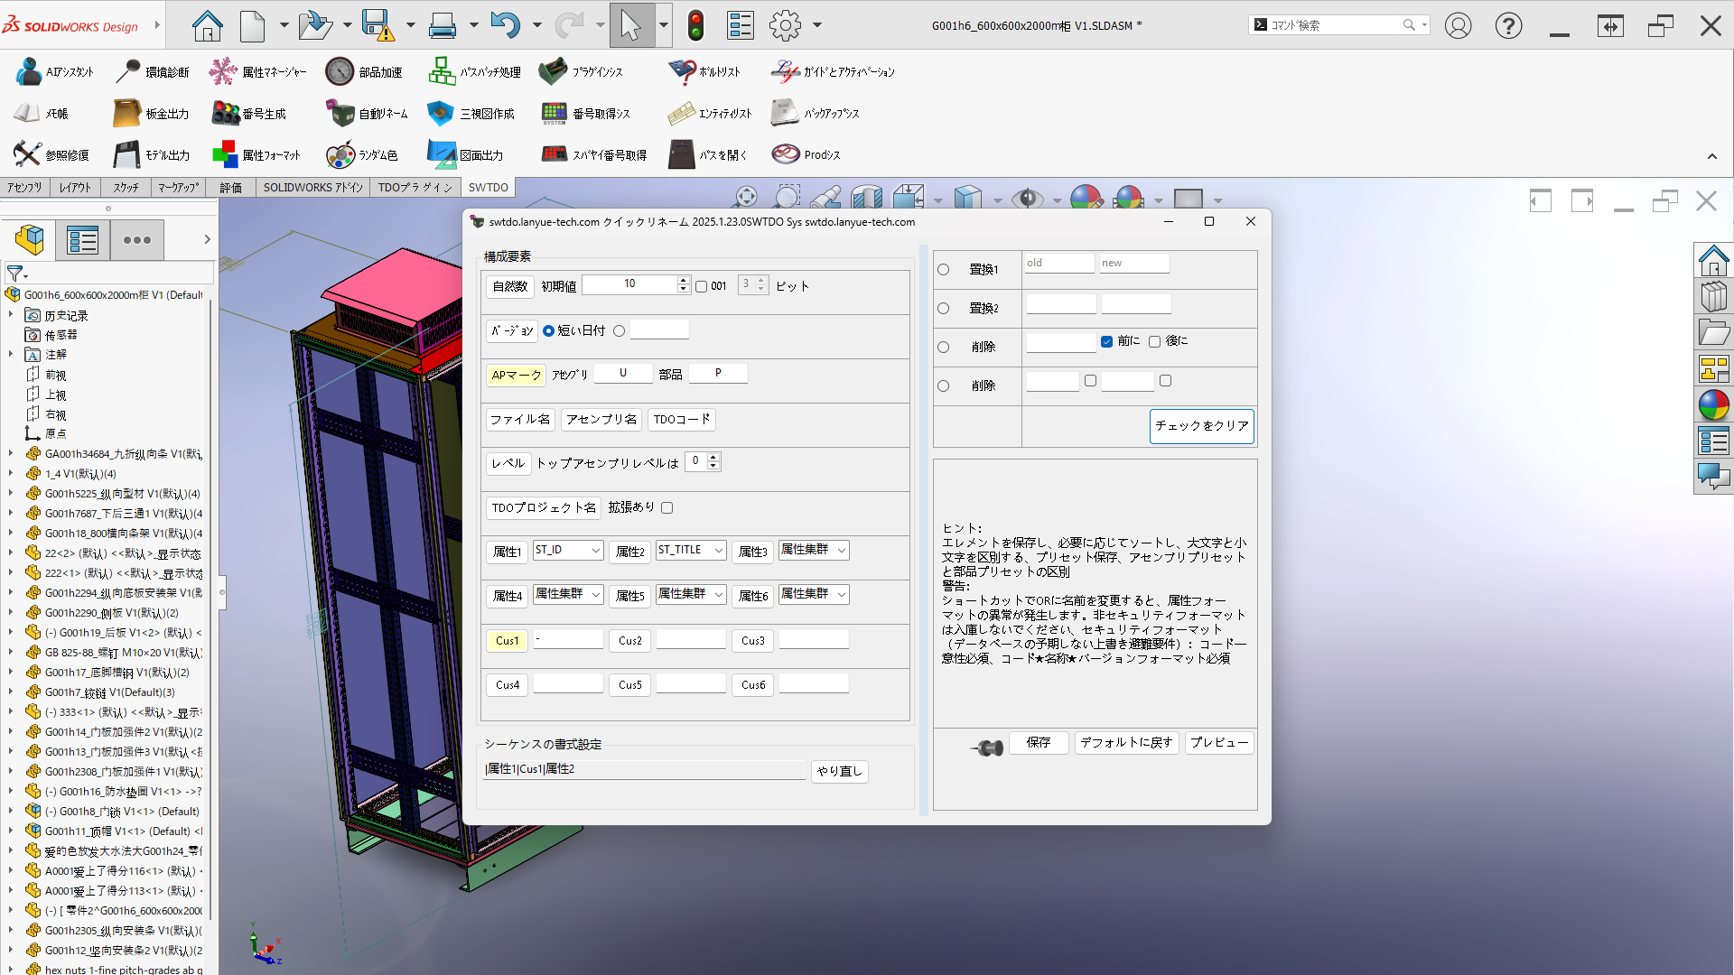Click the 図面出力 icon
Image resolution: width=1734 pixels, height=975 pixels.
441,155
